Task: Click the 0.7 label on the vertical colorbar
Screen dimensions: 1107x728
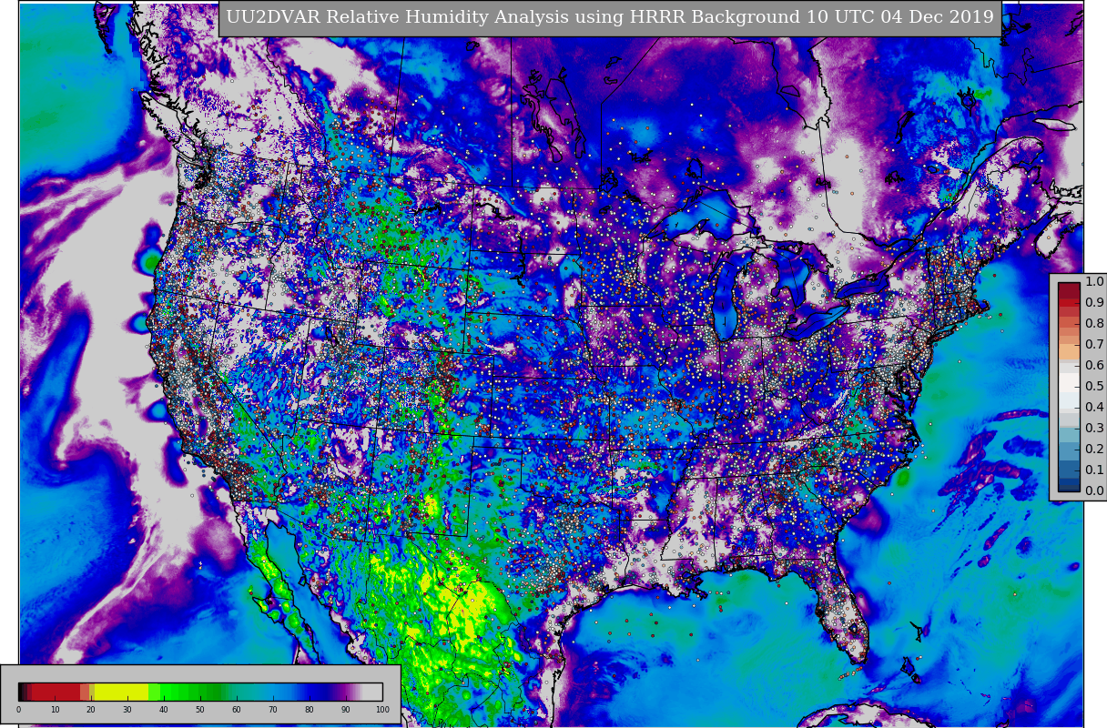Action: [x=1094, y=345]
